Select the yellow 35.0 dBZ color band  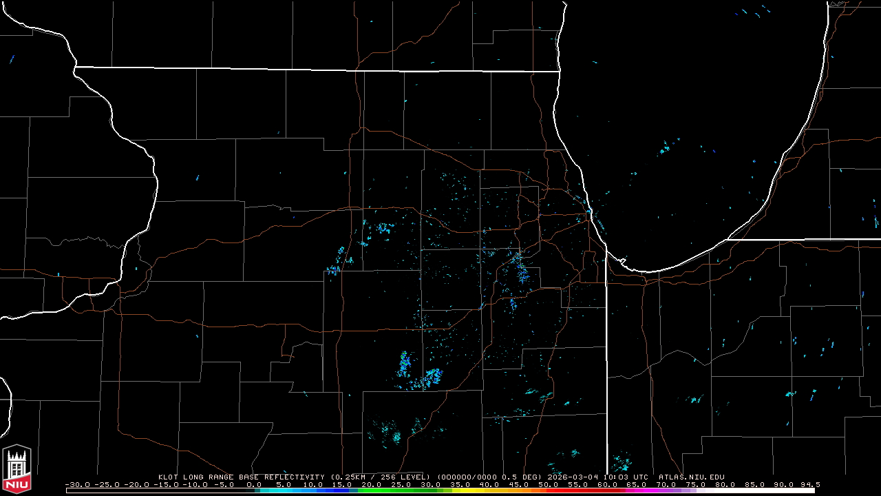tap(460, 490)
